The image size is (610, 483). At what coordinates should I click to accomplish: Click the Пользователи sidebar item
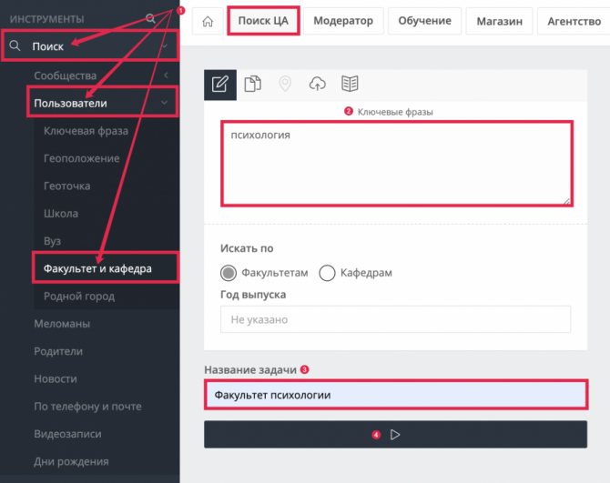70,103
